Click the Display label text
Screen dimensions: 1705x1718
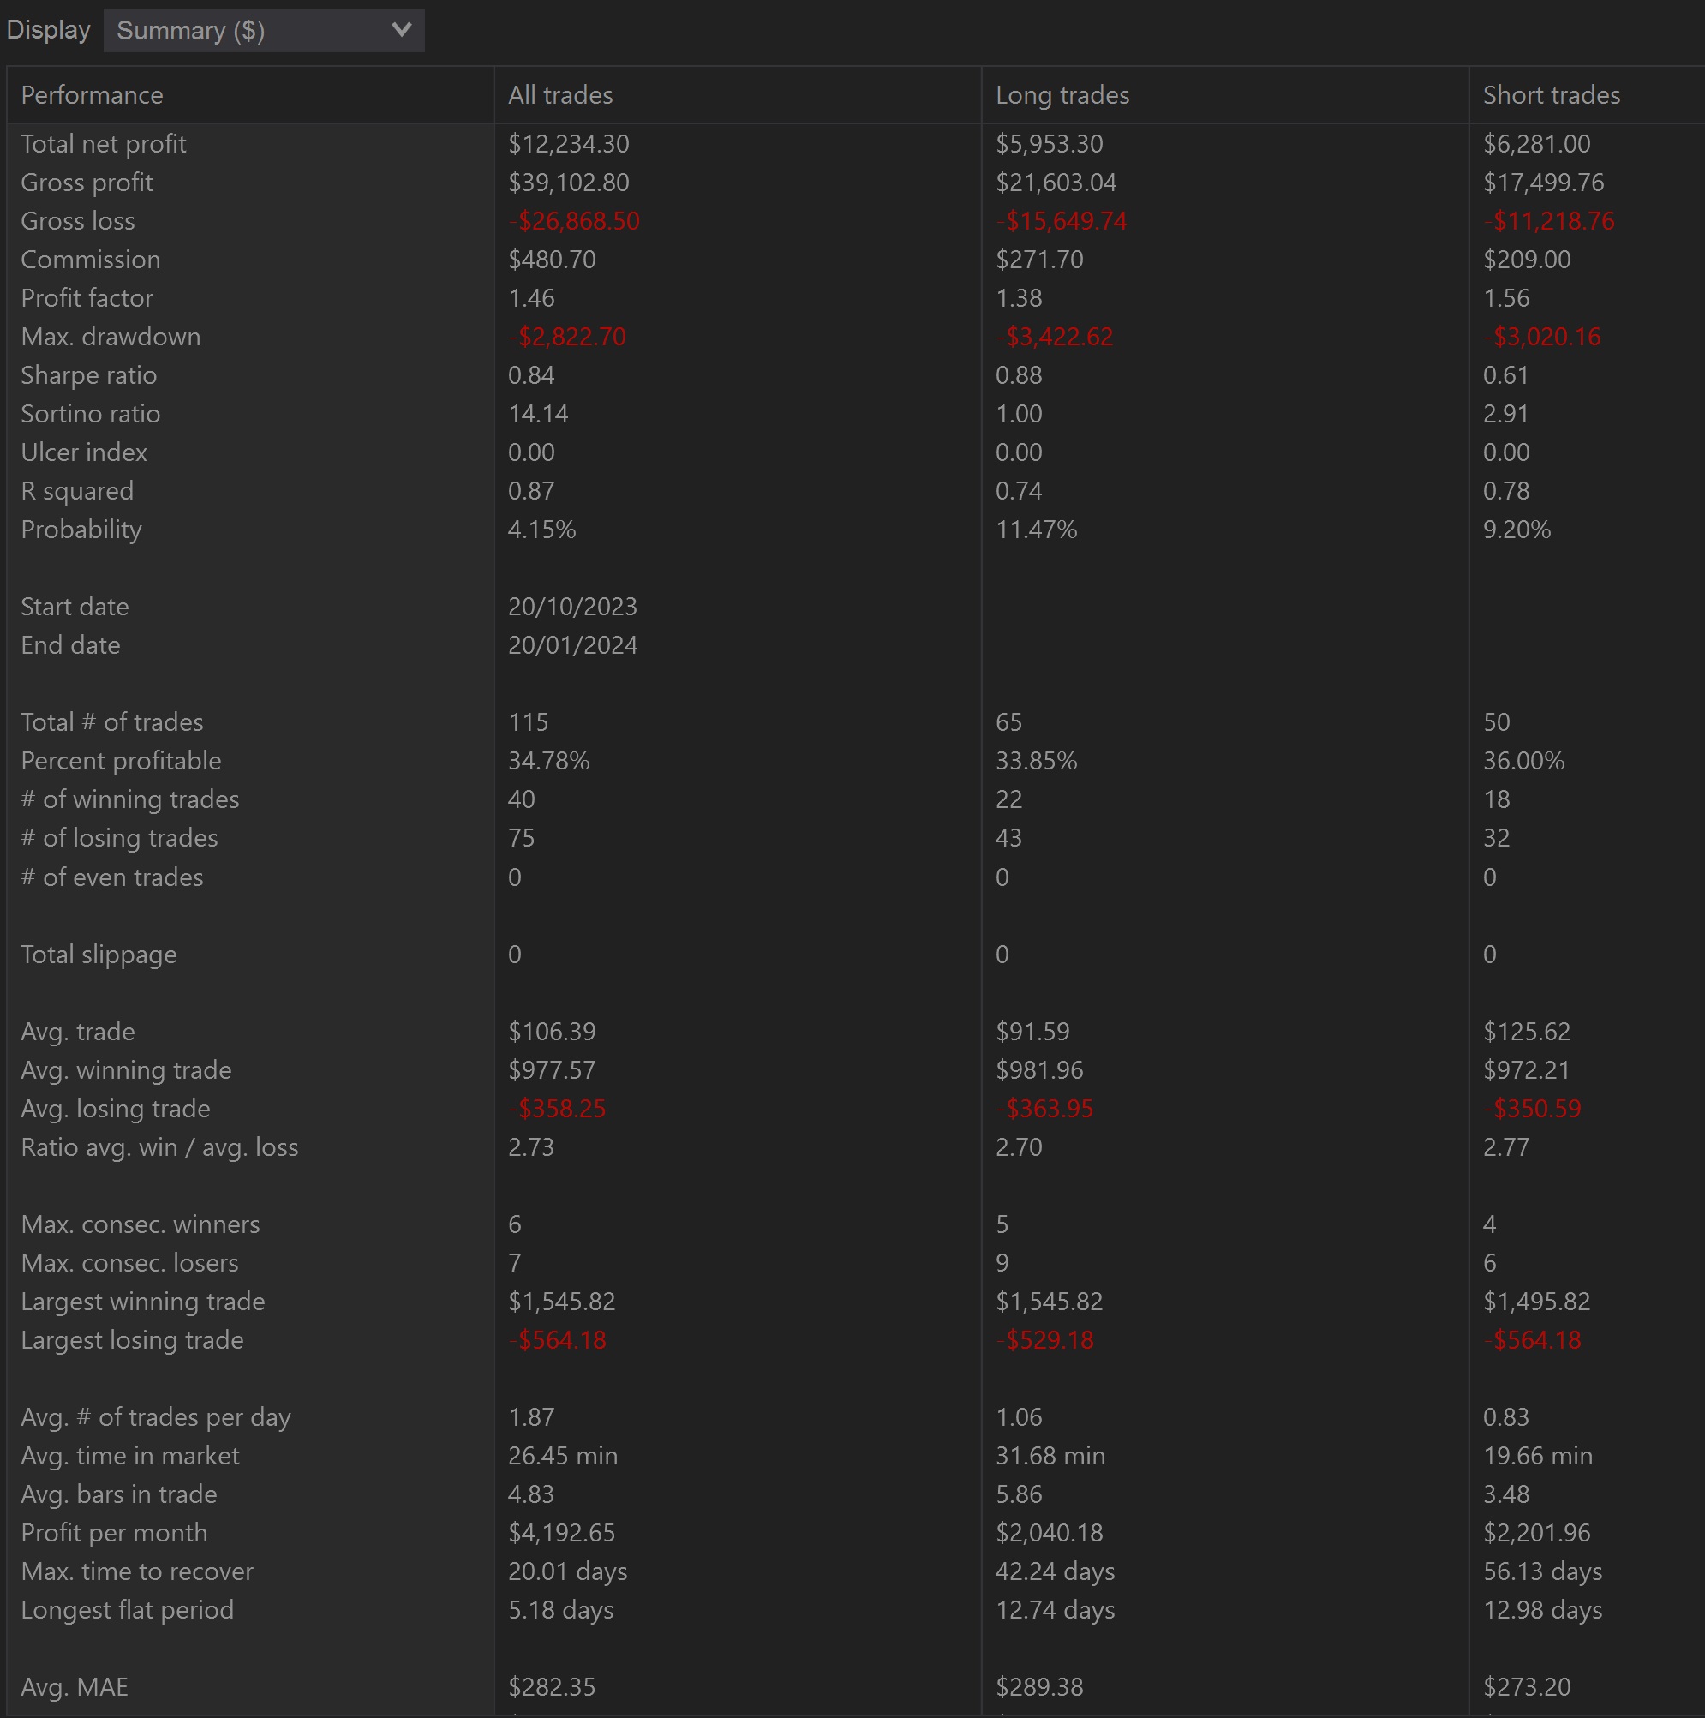(x=48, y=30)
